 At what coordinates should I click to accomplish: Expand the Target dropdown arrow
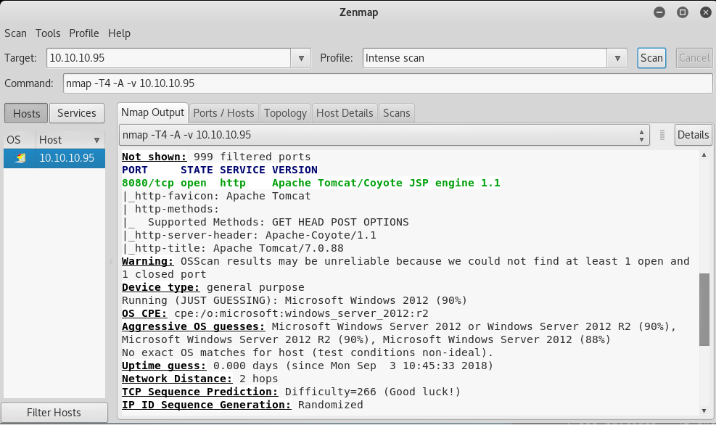coord(302,58)
